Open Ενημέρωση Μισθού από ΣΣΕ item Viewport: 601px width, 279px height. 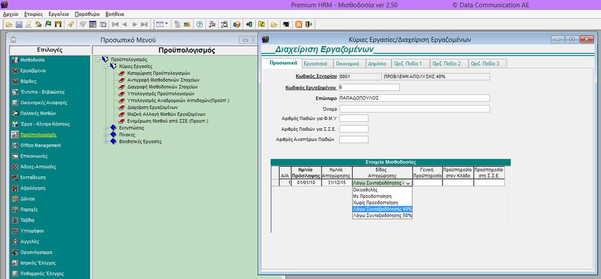click(x=167, y=121)
